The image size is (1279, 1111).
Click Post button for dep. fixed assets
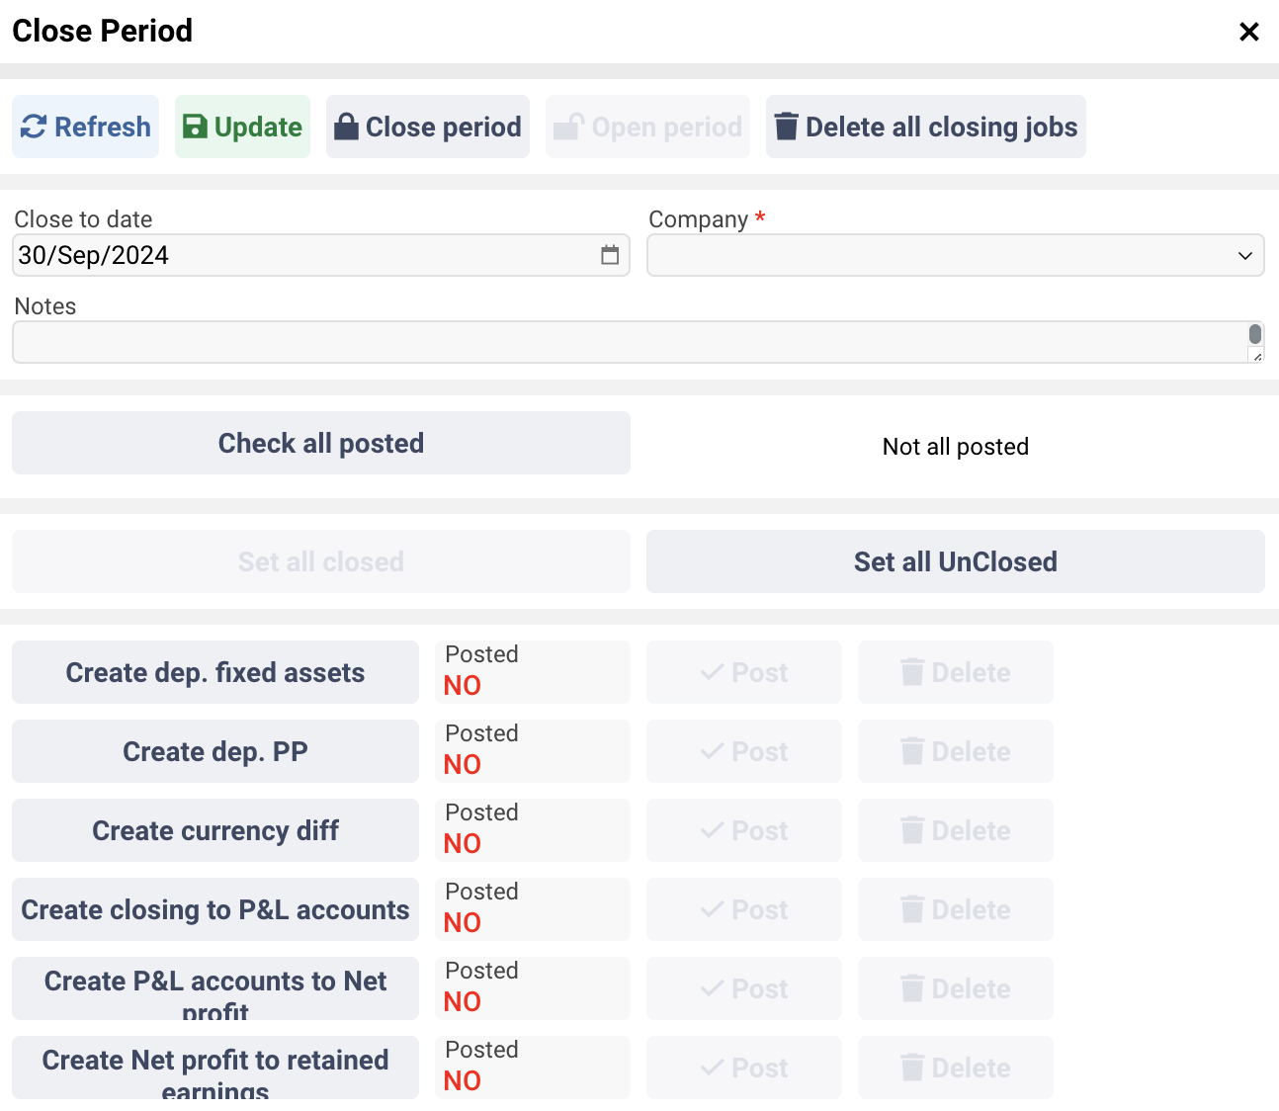744,672
